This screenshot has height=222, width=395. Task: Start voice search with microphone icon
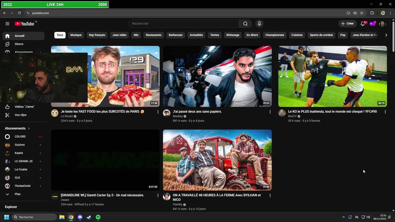259,24
